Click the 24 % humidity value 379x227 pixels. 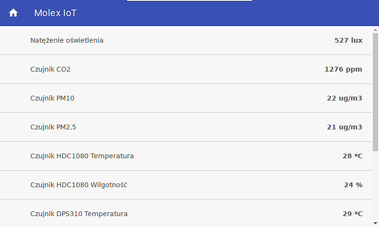click(353, 185)
